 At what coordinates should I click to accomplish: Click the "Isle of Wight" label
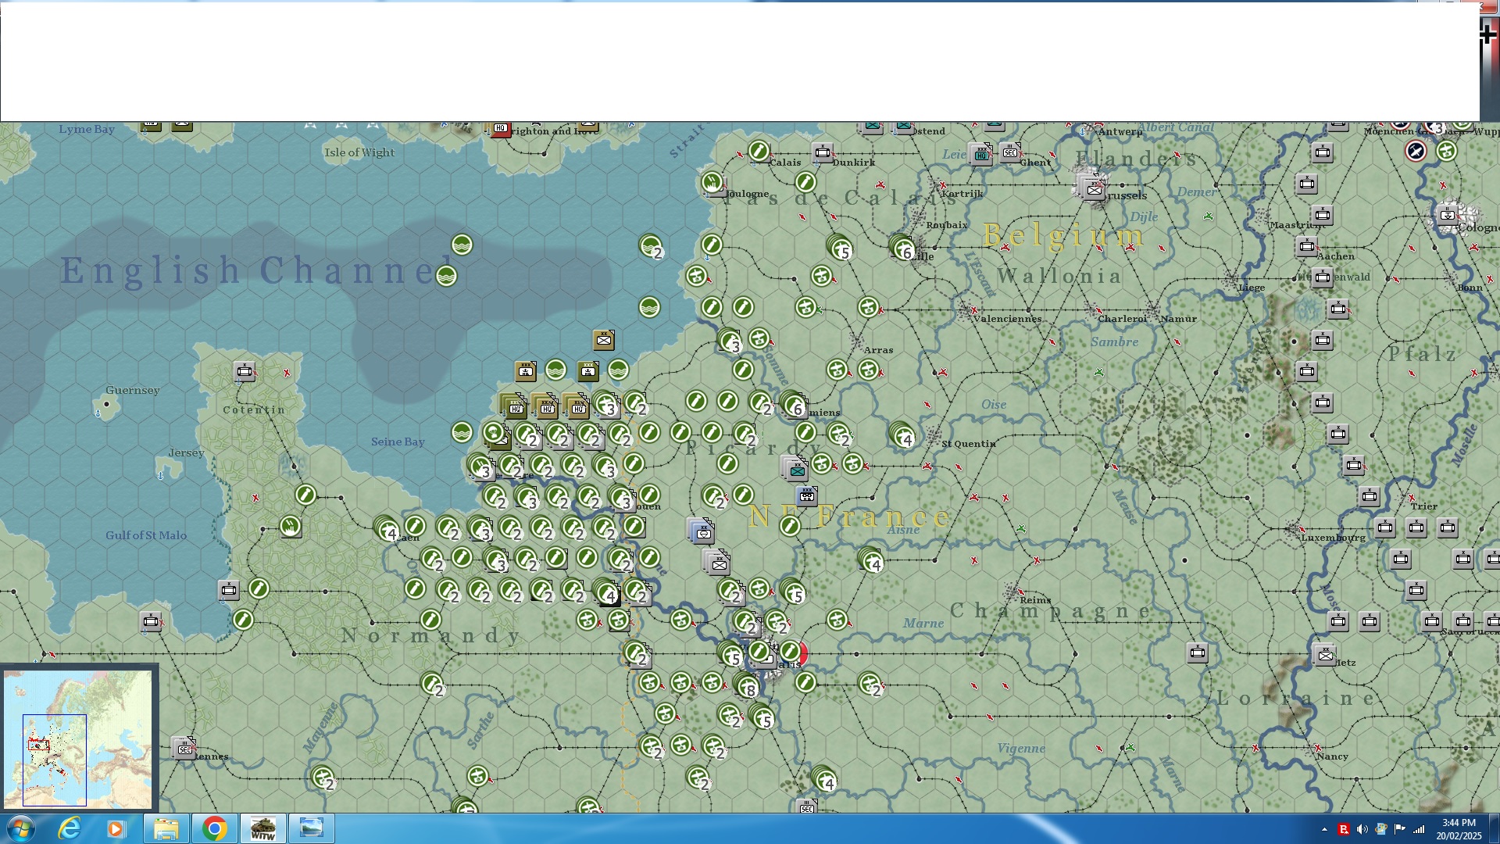pyautogui.click(x=359, y=152)
